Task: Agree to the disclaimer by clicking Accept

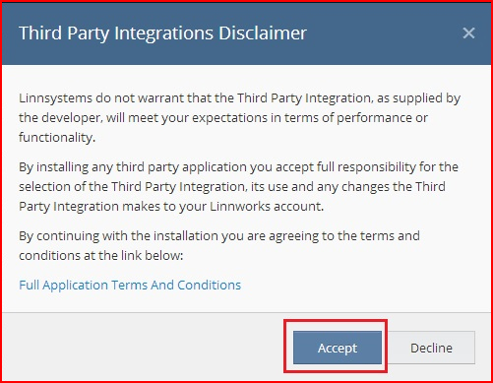Action: [338, 348]
